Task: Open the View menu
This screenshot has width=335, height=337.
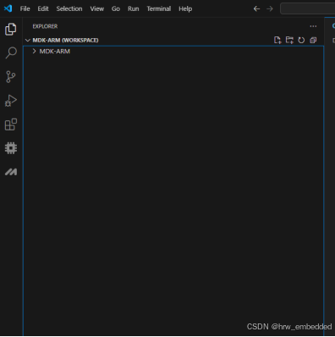Action: (97, 8)
